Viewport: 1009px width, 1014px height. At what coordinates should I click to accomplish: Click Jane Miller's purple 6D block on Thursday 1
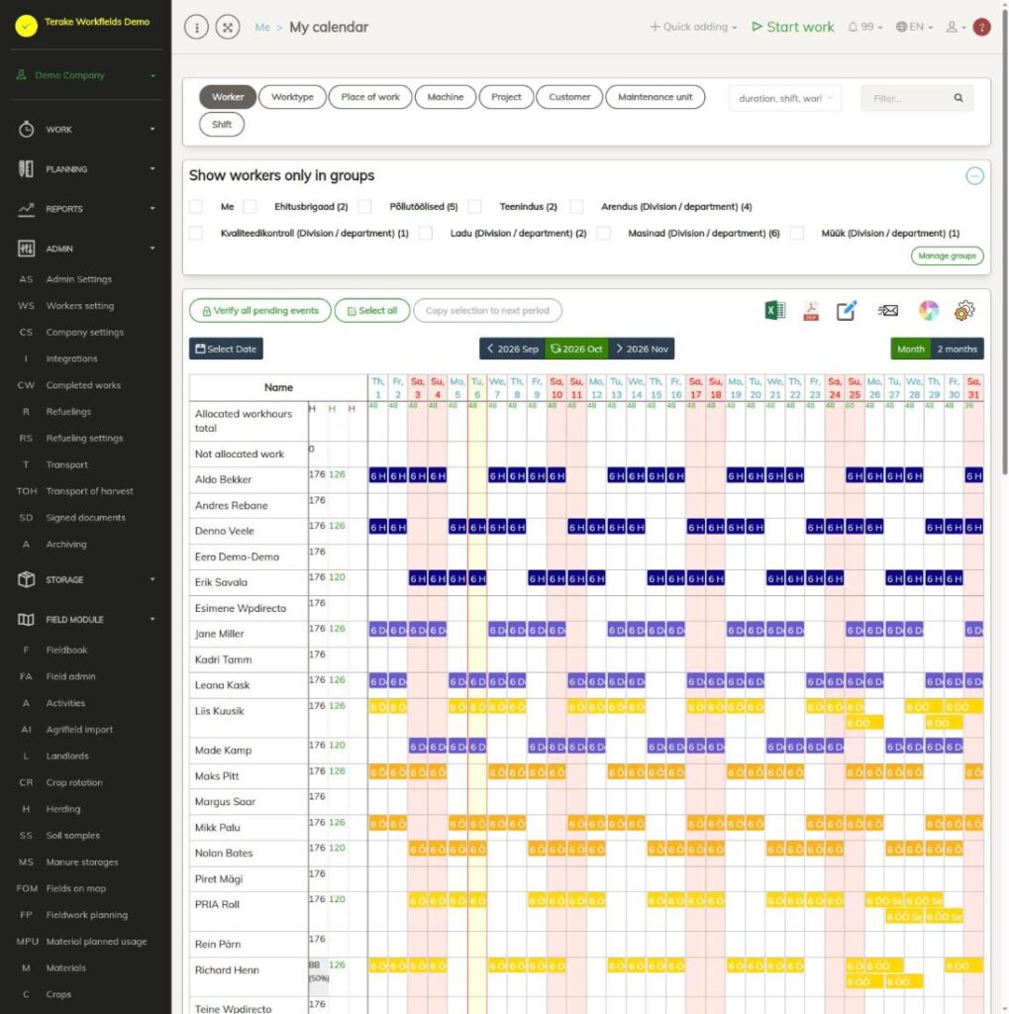point(378,630)
